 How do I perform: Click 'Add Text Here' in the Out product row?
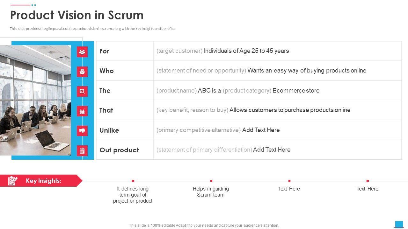click(272, 150)
